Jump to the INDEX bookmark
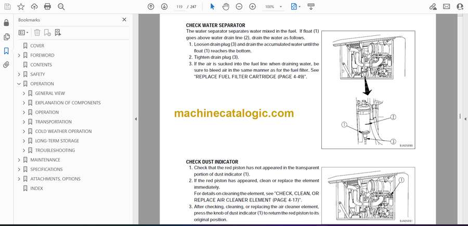 (36, 189)
